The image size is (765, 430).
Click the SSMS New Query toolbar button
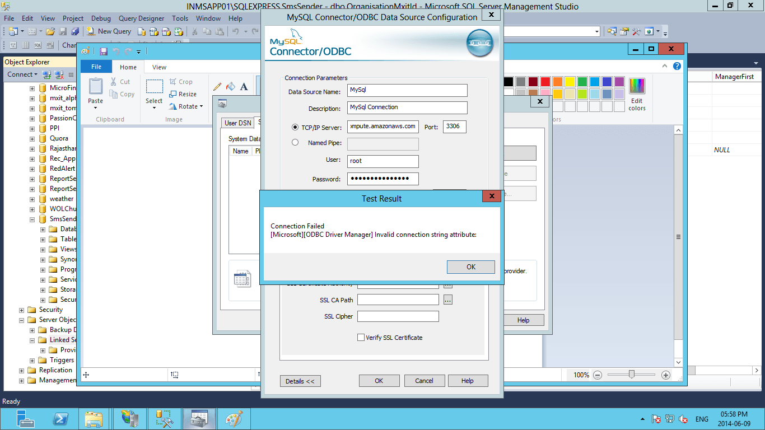click(109, 31)
